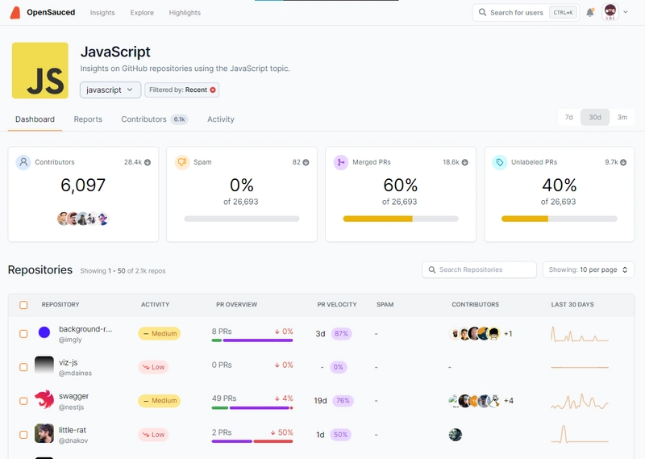Screen dimensions: 645x459
Task: Open the little-rat repository link
Action: pos(73,430)
